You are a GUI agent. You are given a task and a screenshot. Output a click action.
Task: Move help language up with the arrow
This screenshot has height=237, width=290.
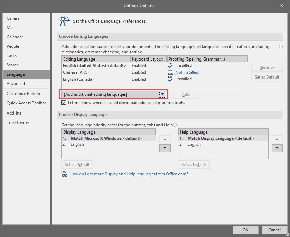pos(277,139)
